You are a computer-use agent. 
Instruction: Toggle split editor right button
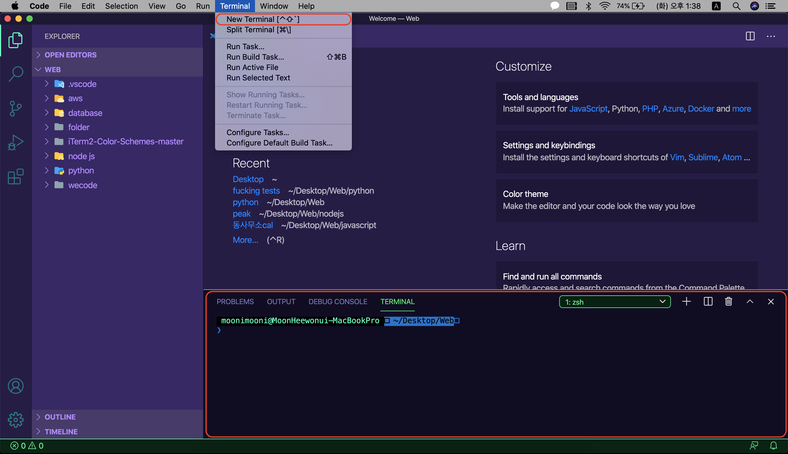click(x=750, y=36)
